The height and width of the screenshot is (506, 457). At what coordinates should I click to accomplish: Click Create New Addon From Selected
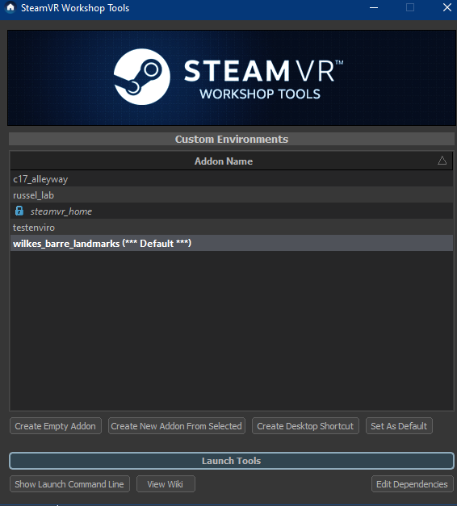click(176, 426)
